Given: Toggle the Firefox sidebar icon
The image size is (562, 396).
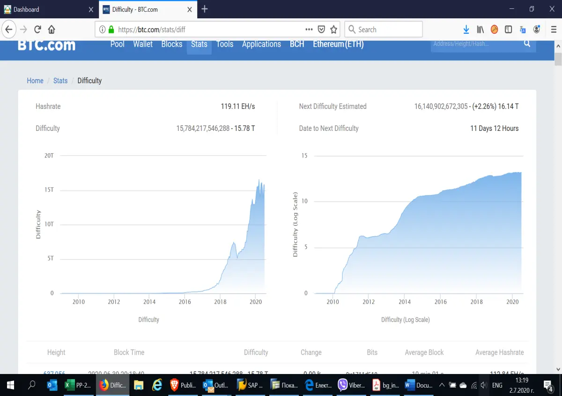Looking at the screenshot, I should (508, 29).
